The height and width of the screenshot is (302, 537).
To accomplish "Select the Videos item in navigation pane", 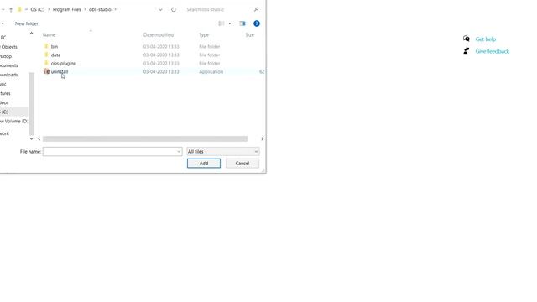I will point(4,102).
